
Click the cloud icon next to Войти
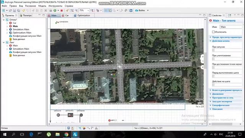pyautogui.click(x=137, y=10)
